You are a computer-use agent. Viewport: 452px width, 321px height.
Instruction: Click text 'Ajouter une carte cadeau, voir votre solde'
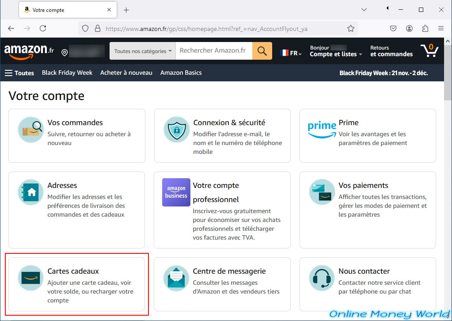point(89,287)
